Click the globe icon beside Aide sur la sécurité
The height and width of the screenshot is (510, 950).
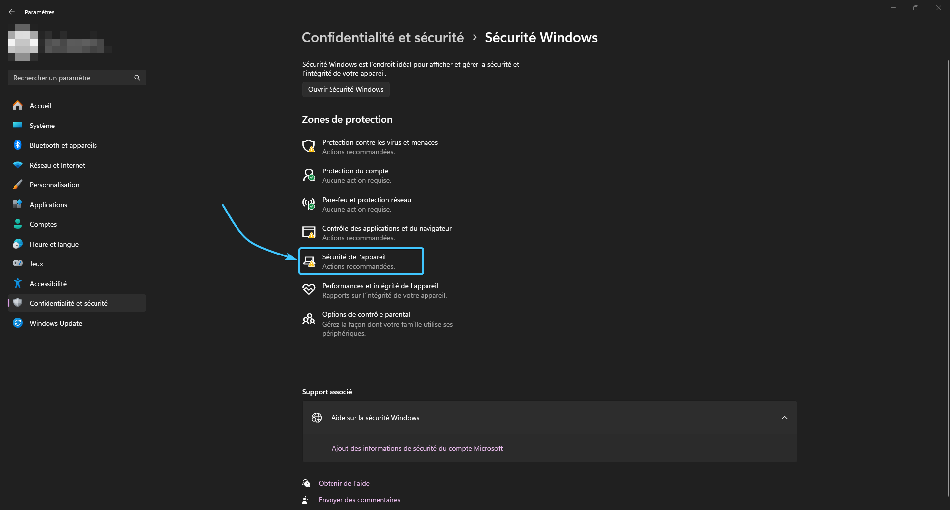317,418
